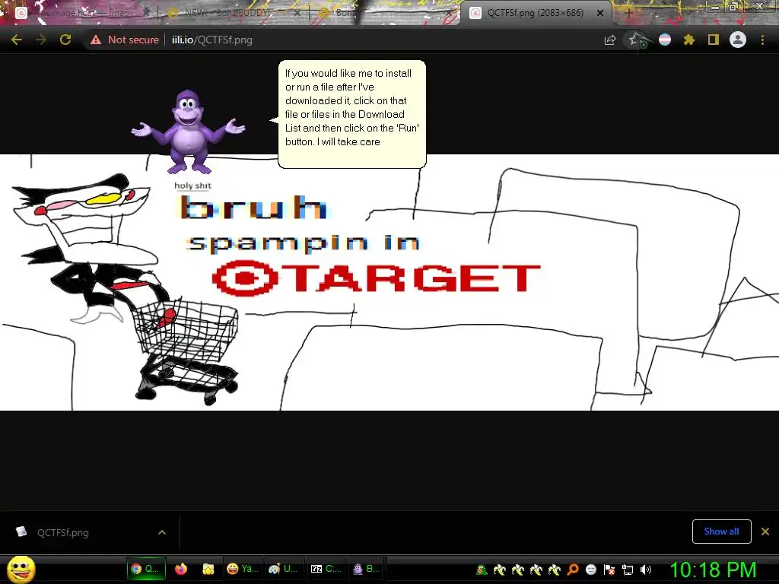Open the network connection tray icon
This screenshot has width=779, height=584.
click(x=628, y=570)
